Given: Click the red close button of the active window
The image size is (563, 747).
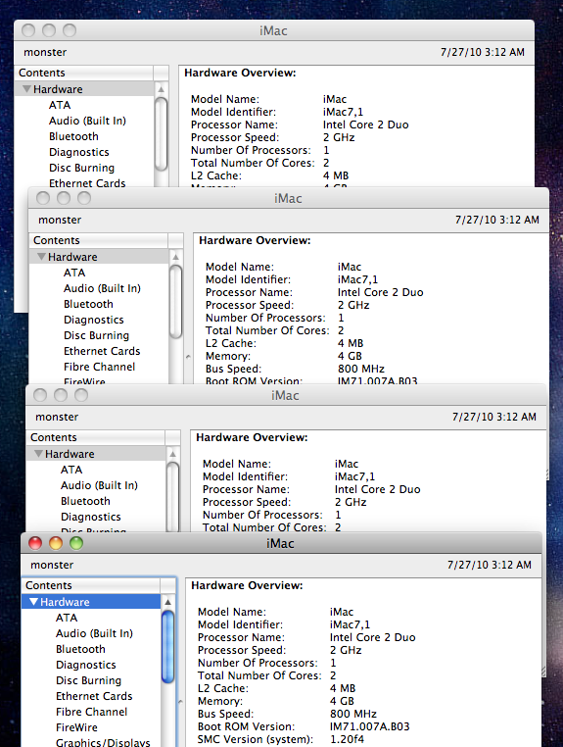Looking at the screenshot, I should pos(35,543).
